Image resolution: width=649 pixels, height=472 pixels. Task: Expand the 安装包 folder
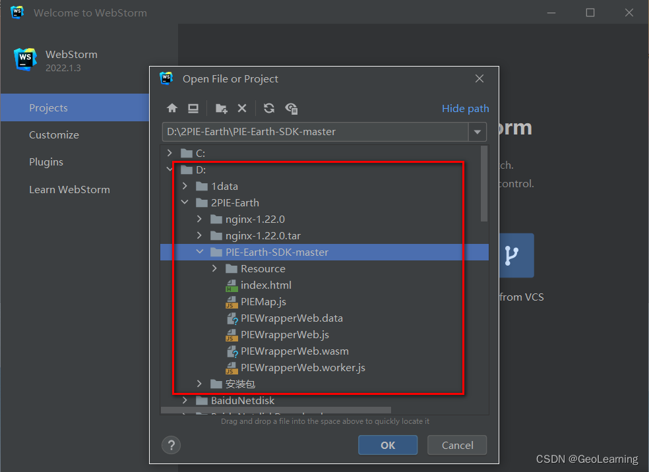point(199,384)
